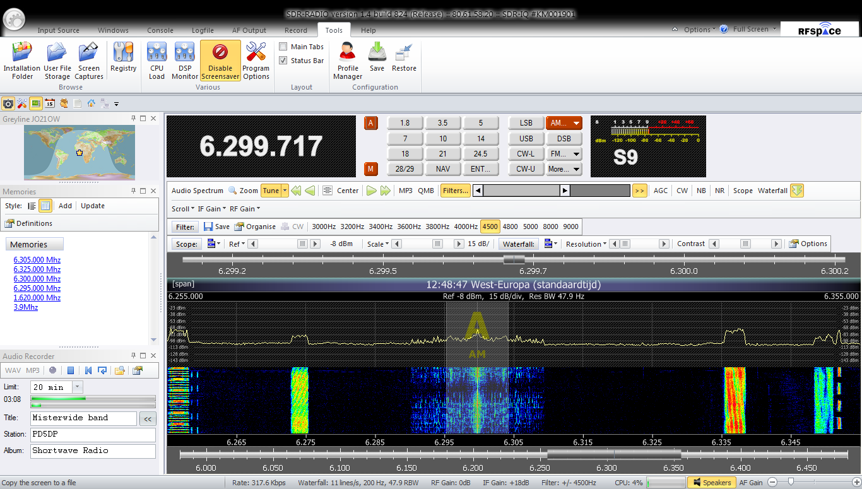
Task: Adjust the AF Gain slider
Action: (791, 482)
